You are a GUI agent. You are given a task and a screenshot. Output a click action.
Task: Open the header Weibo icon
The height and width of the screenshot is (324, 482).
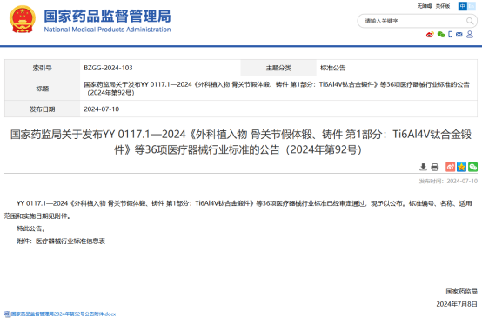tap(430, 35)
